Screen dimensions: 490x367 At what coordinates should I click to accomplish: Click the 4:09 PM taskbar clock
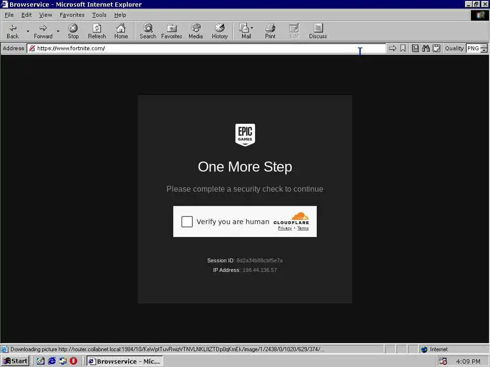[468, 361]
